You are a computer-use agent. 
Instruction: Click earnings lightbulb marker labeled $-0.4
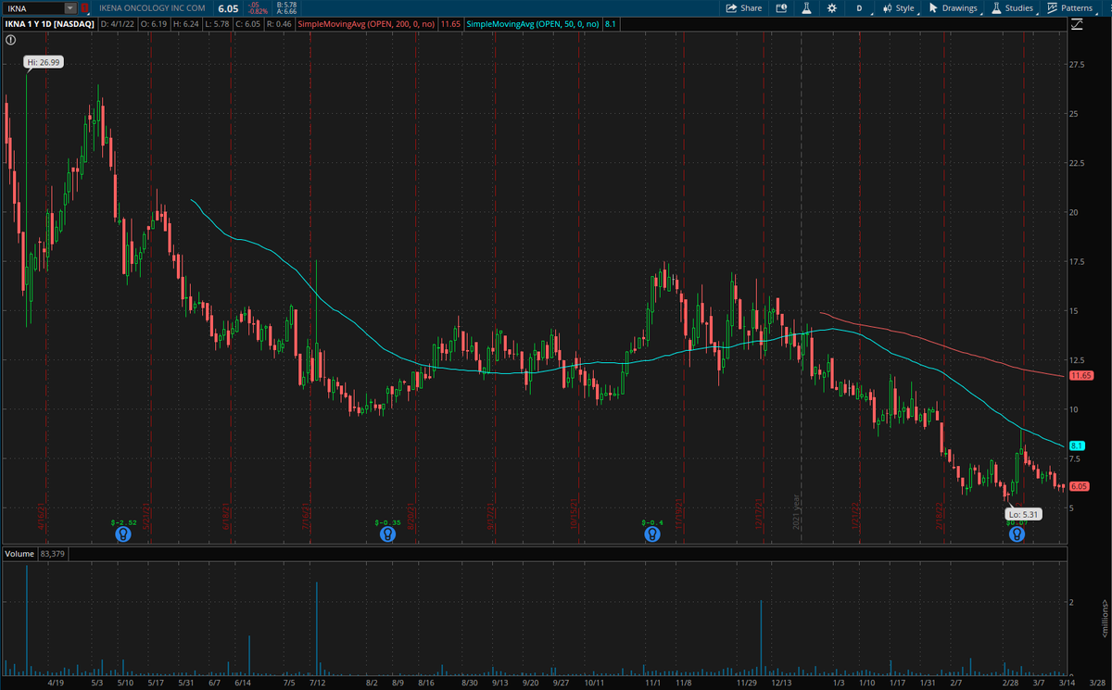click(x=652, y=534)
